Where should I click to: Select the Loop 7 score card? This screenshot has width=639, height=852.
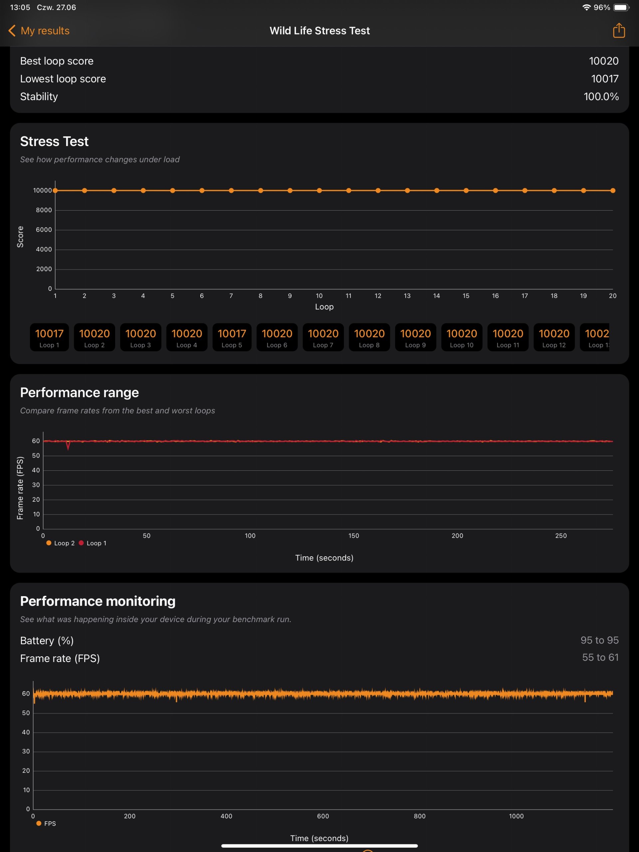coord(323,337)
